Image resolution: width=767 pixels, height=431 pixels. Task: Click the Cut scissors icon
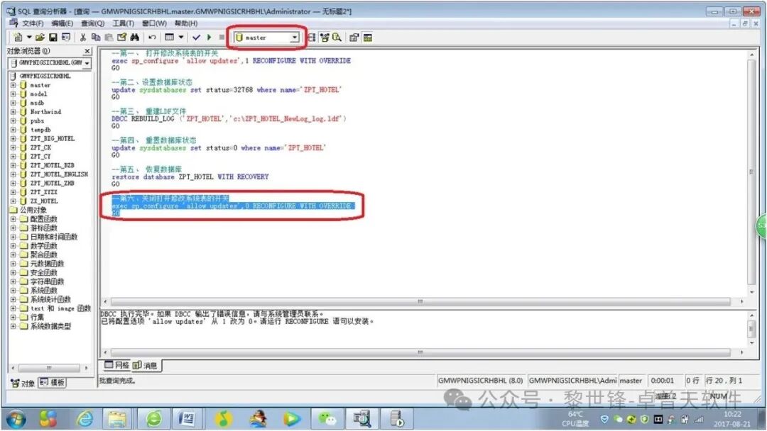(x=83, y=38)
